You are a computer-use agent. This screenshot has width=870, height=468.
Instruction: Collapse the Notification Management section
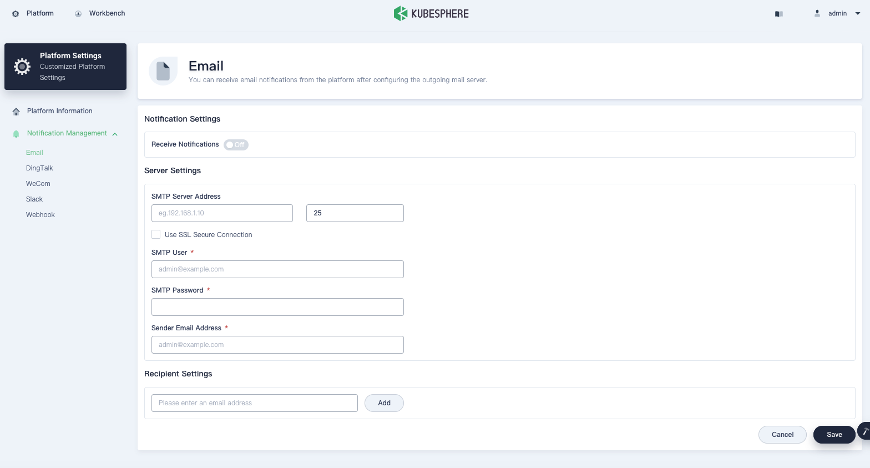coord(115,134)
